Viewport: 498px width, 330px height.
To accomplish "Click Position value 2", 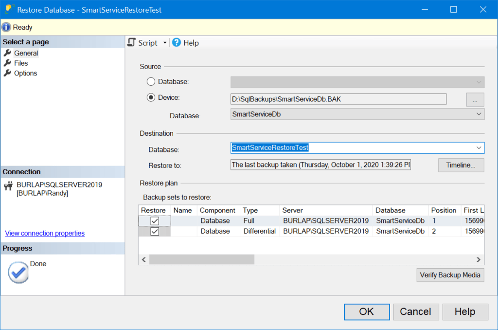I will (434, 231).
